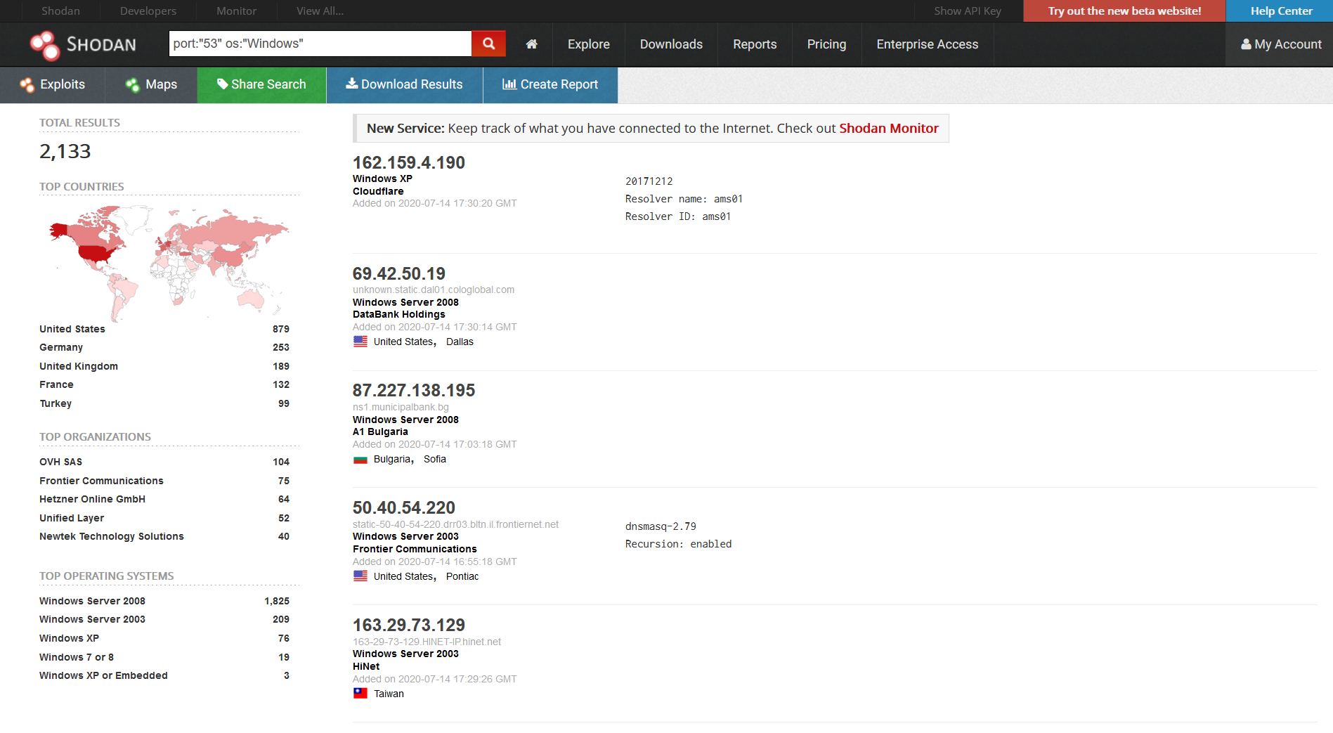Screen dimensions: 1333x733
Task: Click the Pontiac city link
Action: (x=462, y=576)
